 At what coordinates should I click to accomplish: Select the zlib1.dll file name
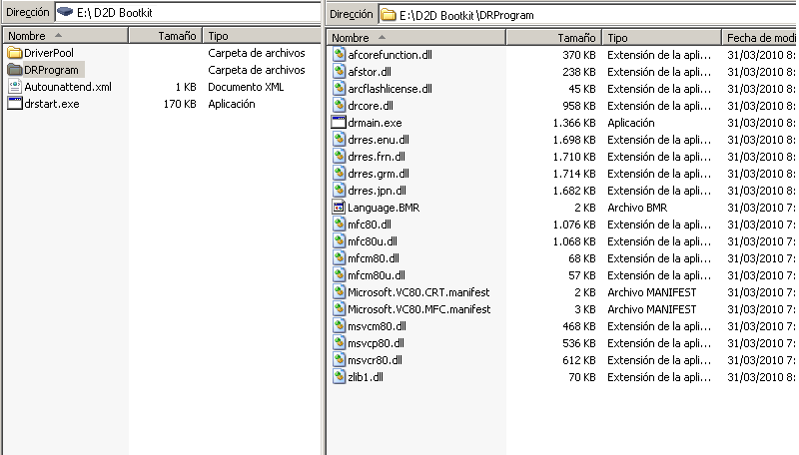[x=366, y=377]
